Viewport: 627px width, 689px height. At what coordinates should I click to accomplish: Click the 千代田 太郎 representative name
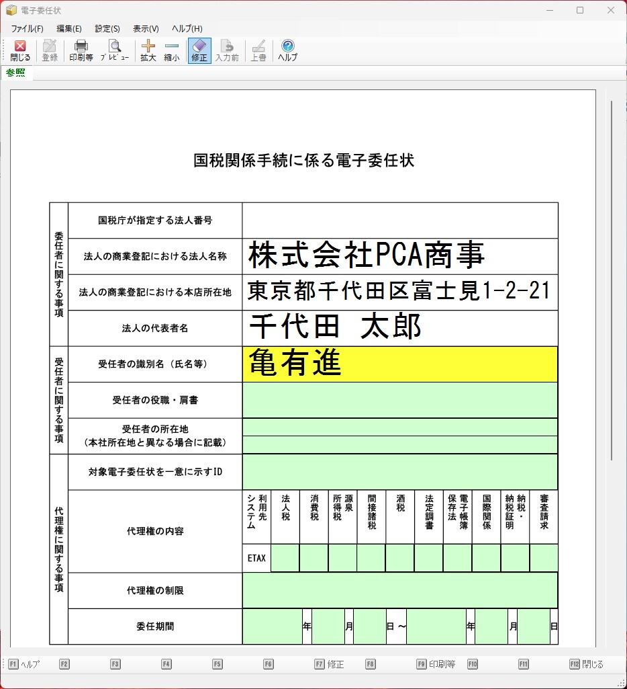[336, 327]
